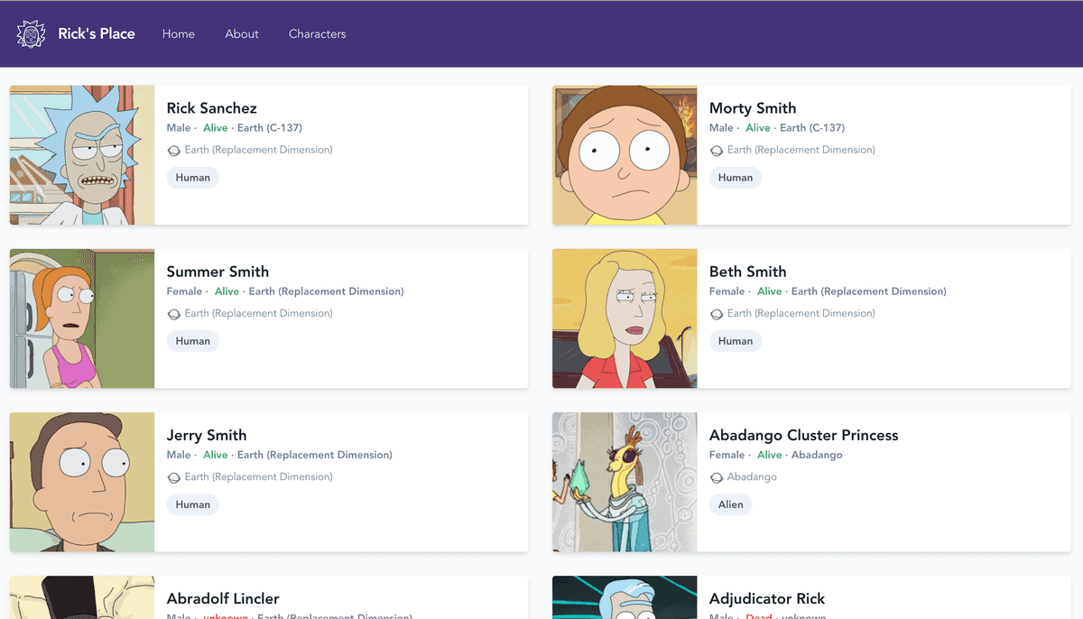Click Beth Smith's portrait image
The width and height of the screenshot is (1083, 619).
coord(624,318)
